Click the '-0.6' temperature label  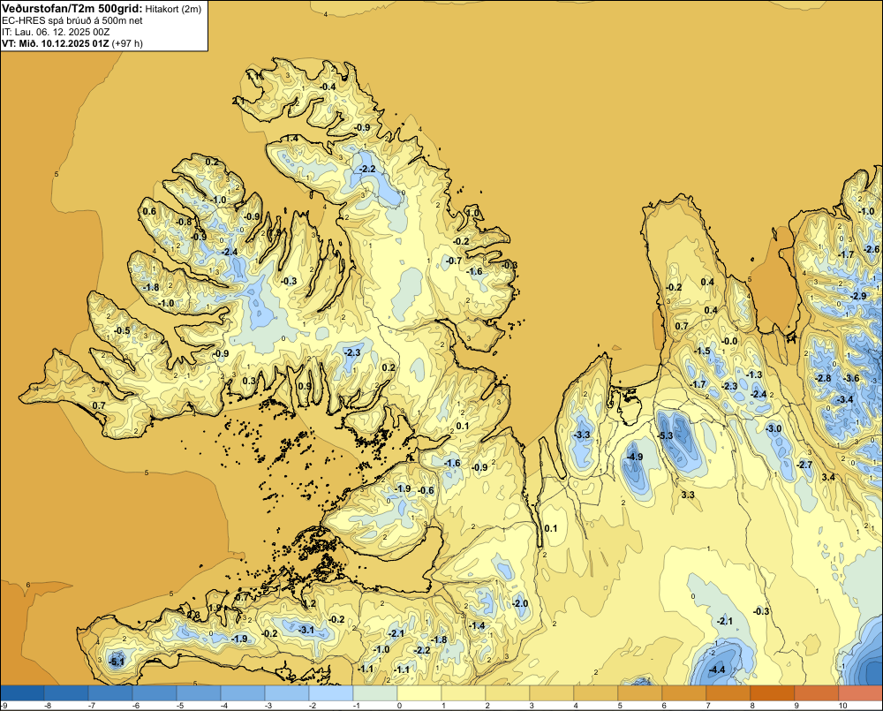point(426,490)
